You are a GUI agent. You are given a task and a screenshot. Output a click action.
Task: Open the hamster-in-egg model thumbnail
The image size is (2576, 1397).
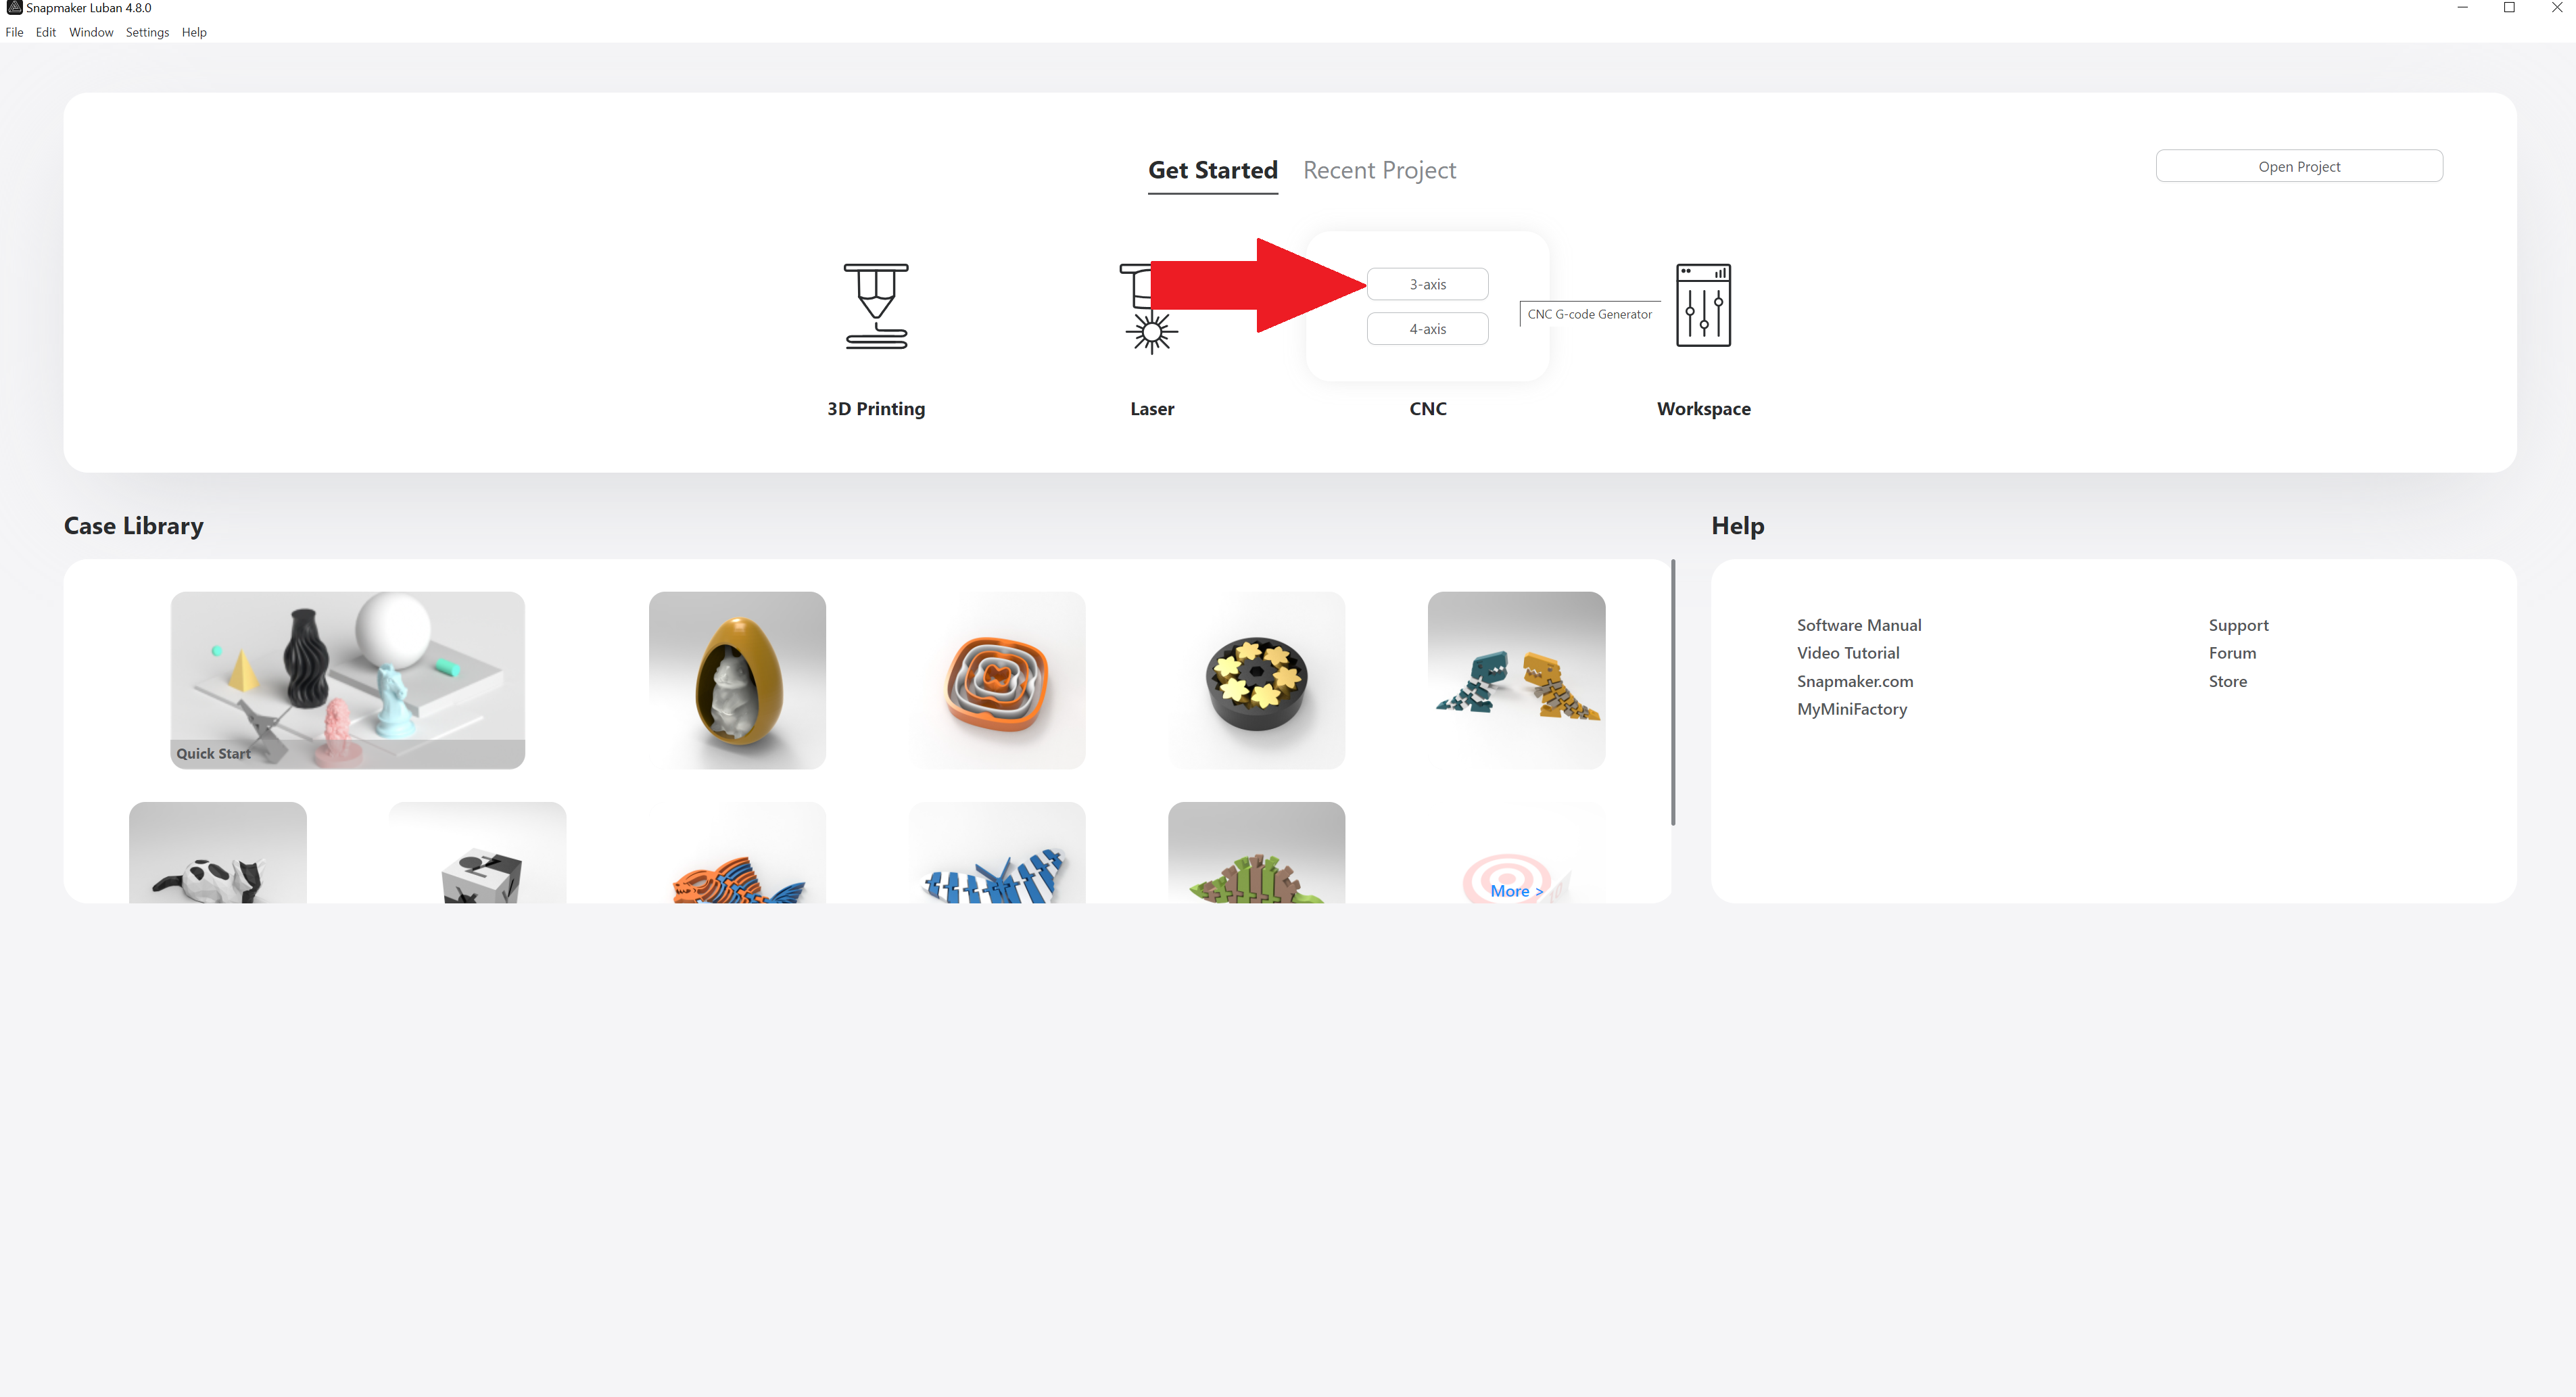(737, 680)
